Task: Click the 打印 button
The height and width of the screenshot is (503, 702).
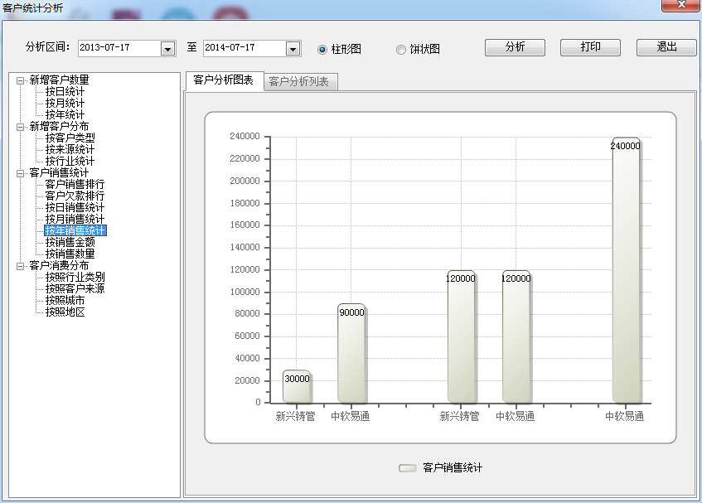Action: click(590, 47)
